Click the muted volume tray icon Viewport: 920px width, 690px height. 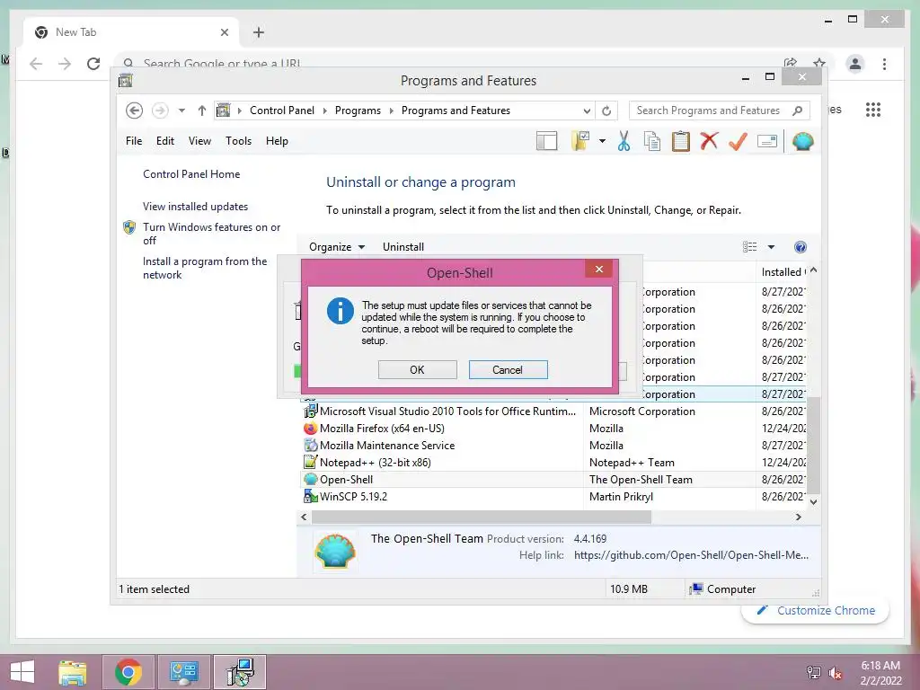835,673
